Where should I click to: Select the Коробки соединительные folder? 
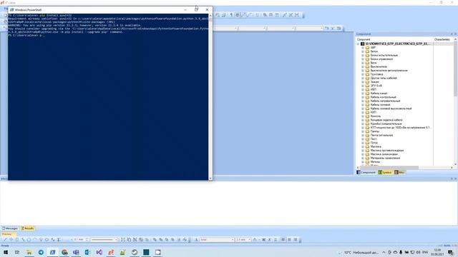click(386, 124)
